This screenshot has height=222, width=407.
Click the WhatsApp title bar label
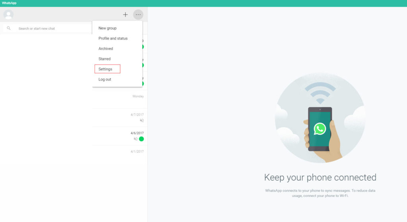point(9,3)
